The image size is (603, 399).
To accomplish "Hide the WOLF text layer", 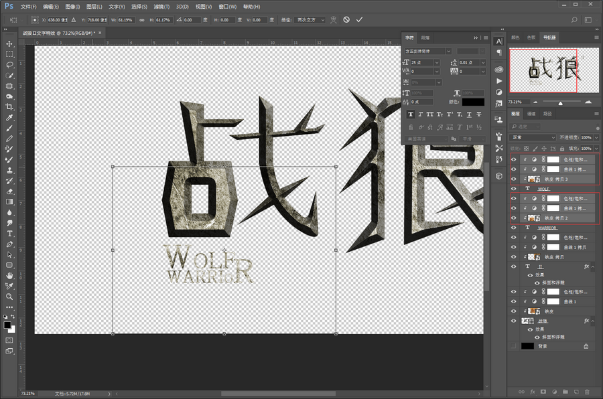I will click(x=514, y=189).
